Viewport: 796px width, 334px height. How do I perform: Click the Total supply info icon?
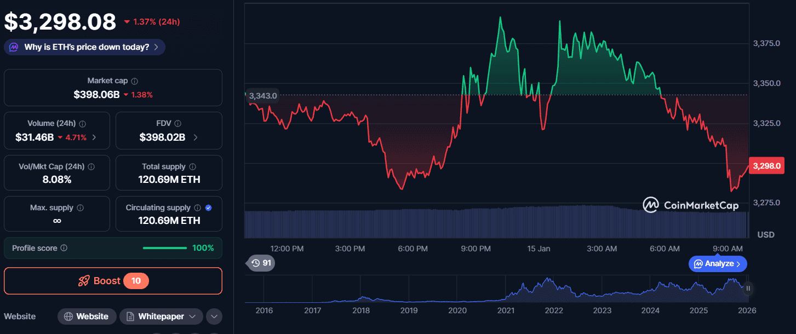(x=193, y=166)
